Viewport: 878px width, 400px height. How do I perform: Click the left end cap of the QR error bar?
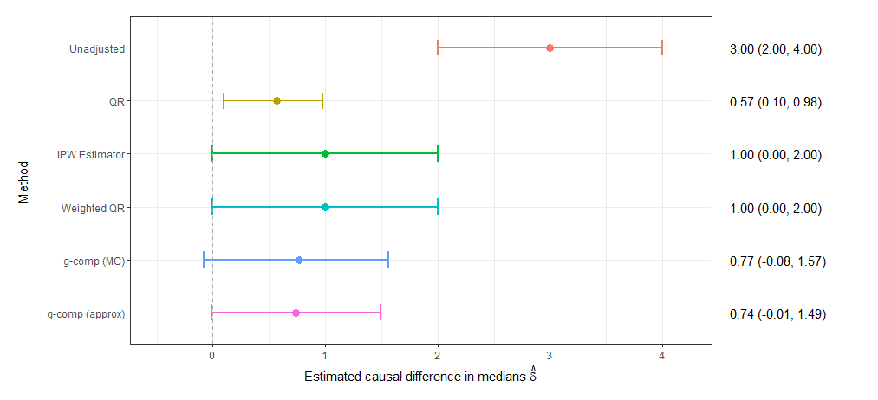(224, 101)
